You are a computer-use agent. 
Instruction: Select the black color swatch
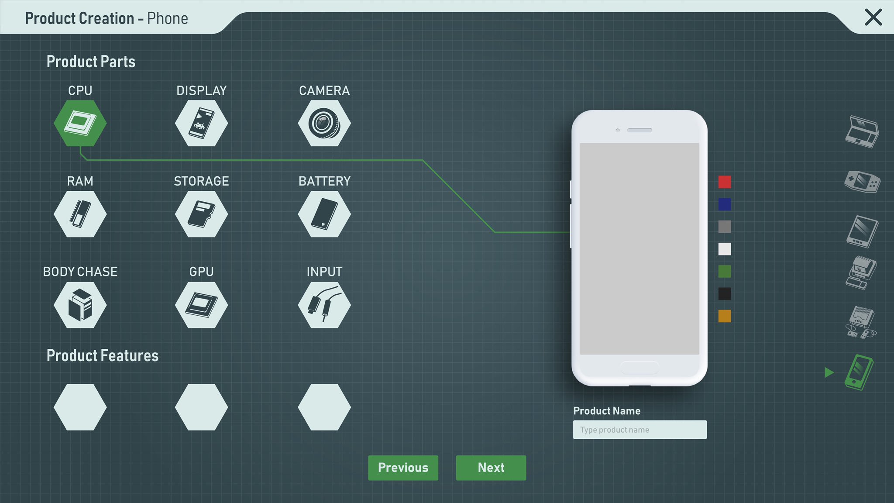coord(726,294)
